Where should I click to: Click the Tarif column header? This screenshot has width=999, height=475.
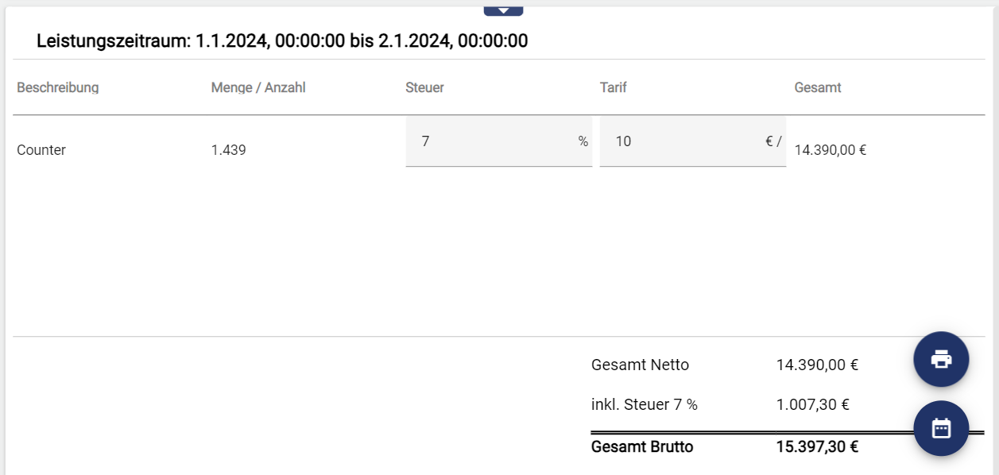(614, 87)
